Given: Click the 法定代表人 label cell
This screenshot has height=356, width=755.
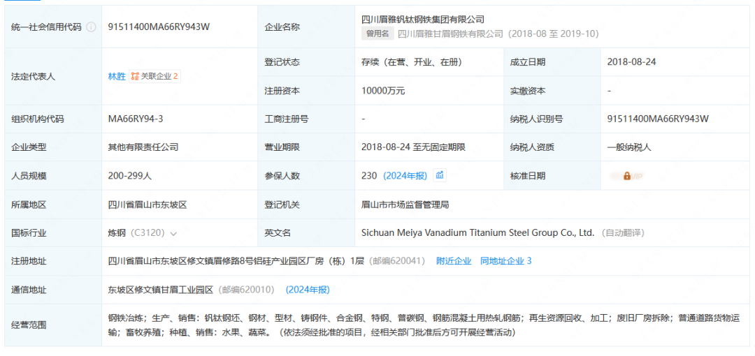Looking at the screenshot, I should 53,77.
